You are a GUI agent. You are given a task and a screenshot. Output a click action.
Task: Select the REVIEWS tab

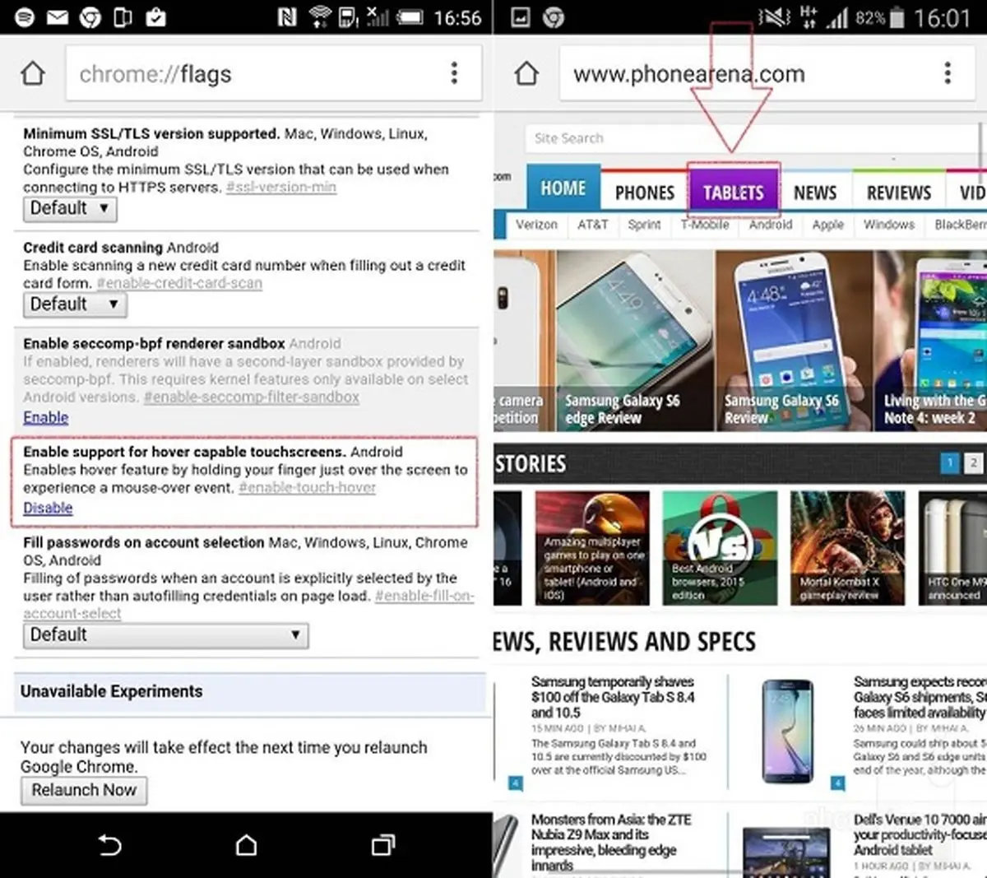[x=899, y=193]
